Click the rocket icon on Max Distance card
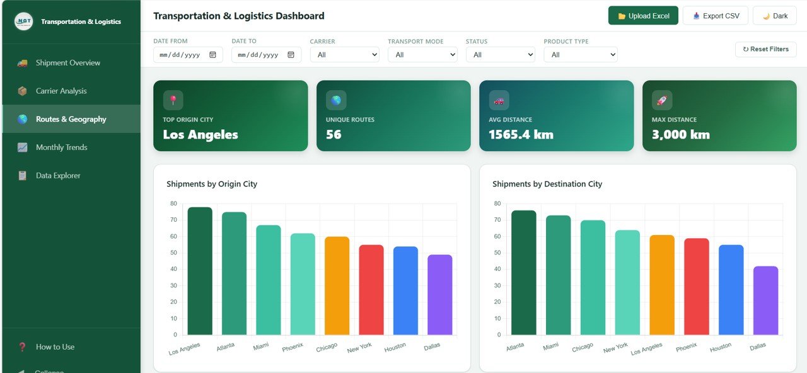This screenshot has width=807, height=373. click(662, 100)
